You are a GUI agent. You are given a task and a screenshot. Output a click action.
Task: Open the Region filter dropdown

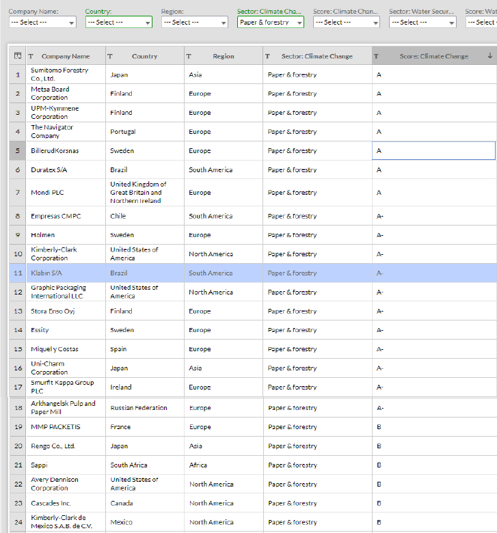[195, 23]
